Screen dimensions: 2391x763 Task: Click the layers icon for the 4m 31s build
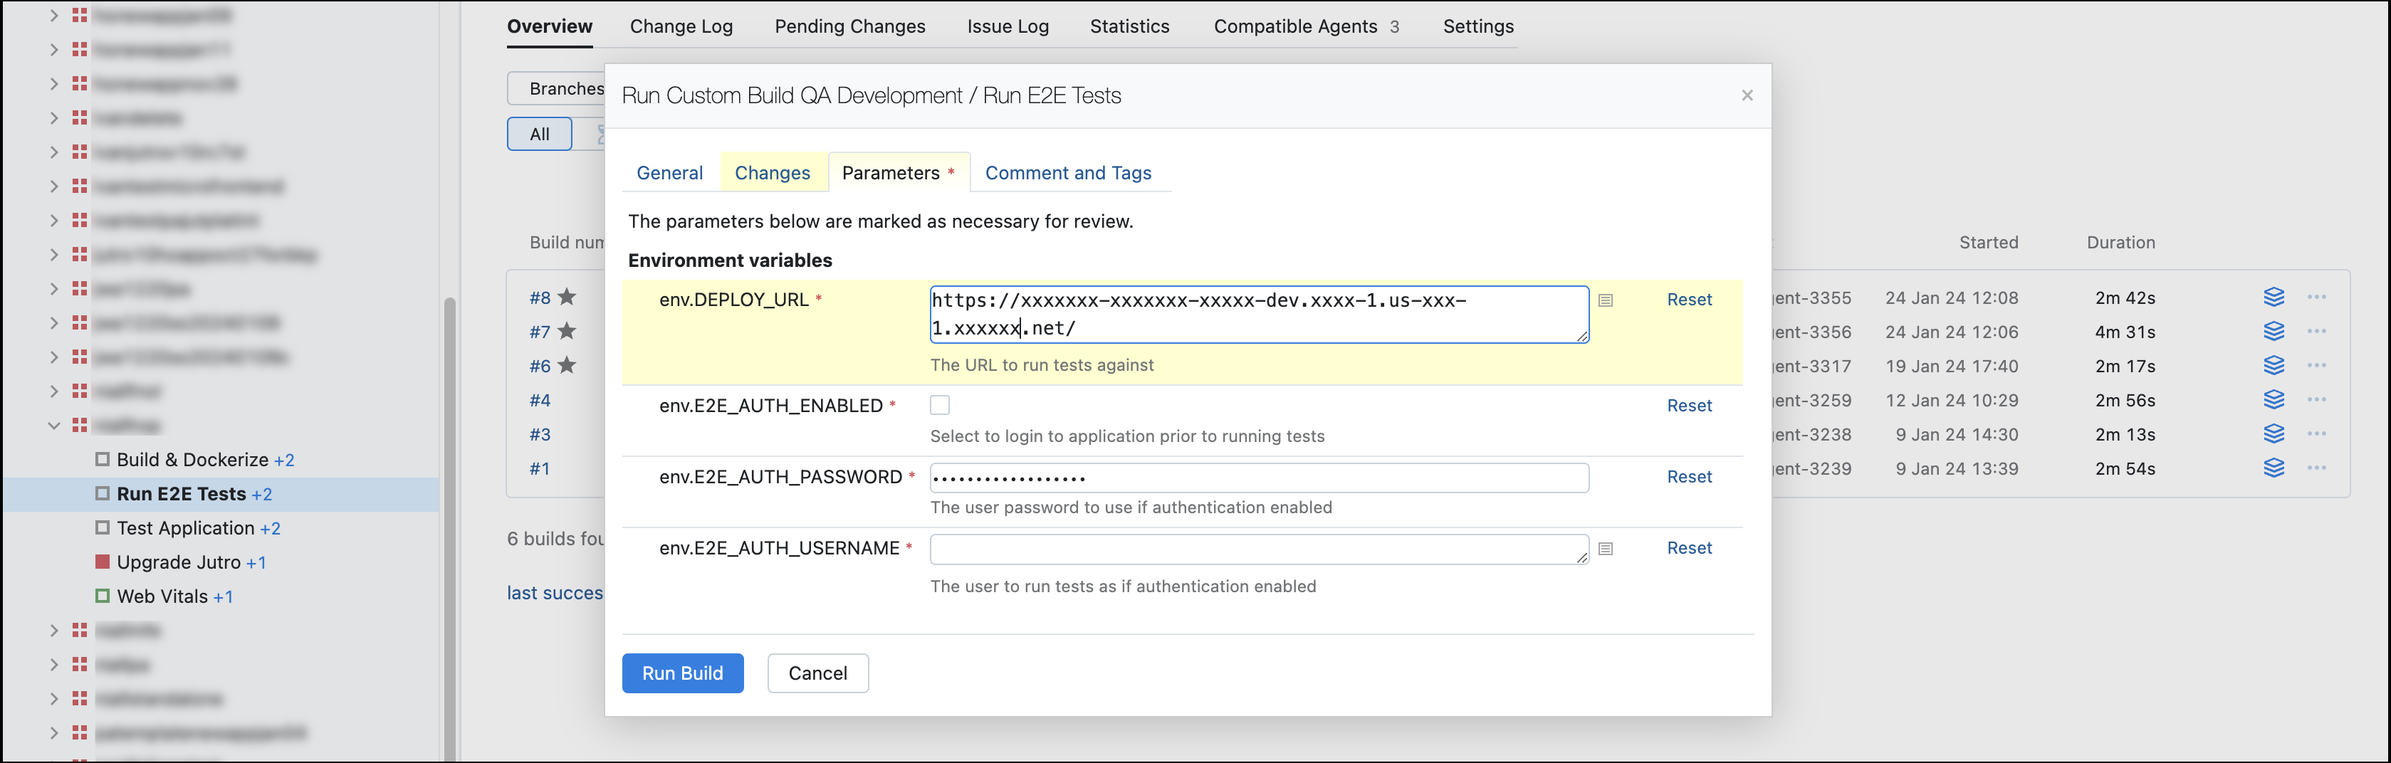pyautogui.click(x=2273, y=332)
